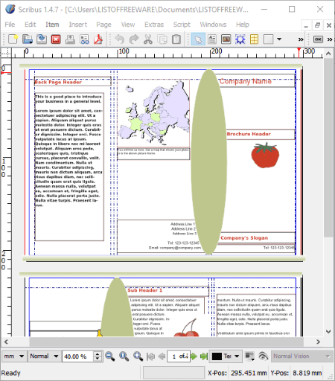Go to the first page arrow
Image resolution: width=335 pixels, height=381 pixels.
coord(150,356)
